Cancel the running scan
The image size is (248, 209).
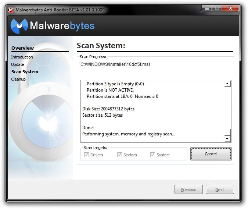[x=211, y=154]
